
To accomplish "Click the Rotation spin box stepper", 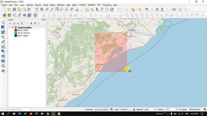I will (177, 110).
